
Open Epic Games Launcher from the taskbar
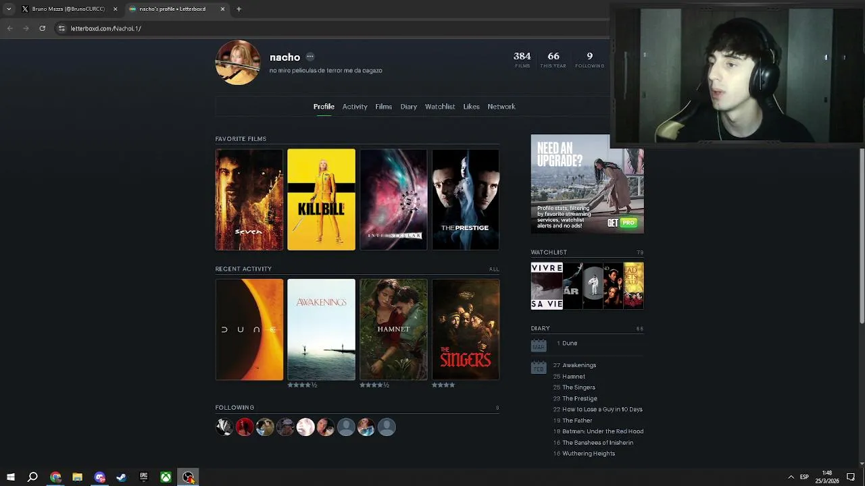(x=144, y=477)
